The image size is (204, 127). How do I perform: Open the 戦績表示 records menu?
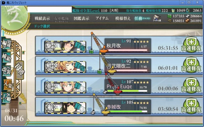point(42,18)
